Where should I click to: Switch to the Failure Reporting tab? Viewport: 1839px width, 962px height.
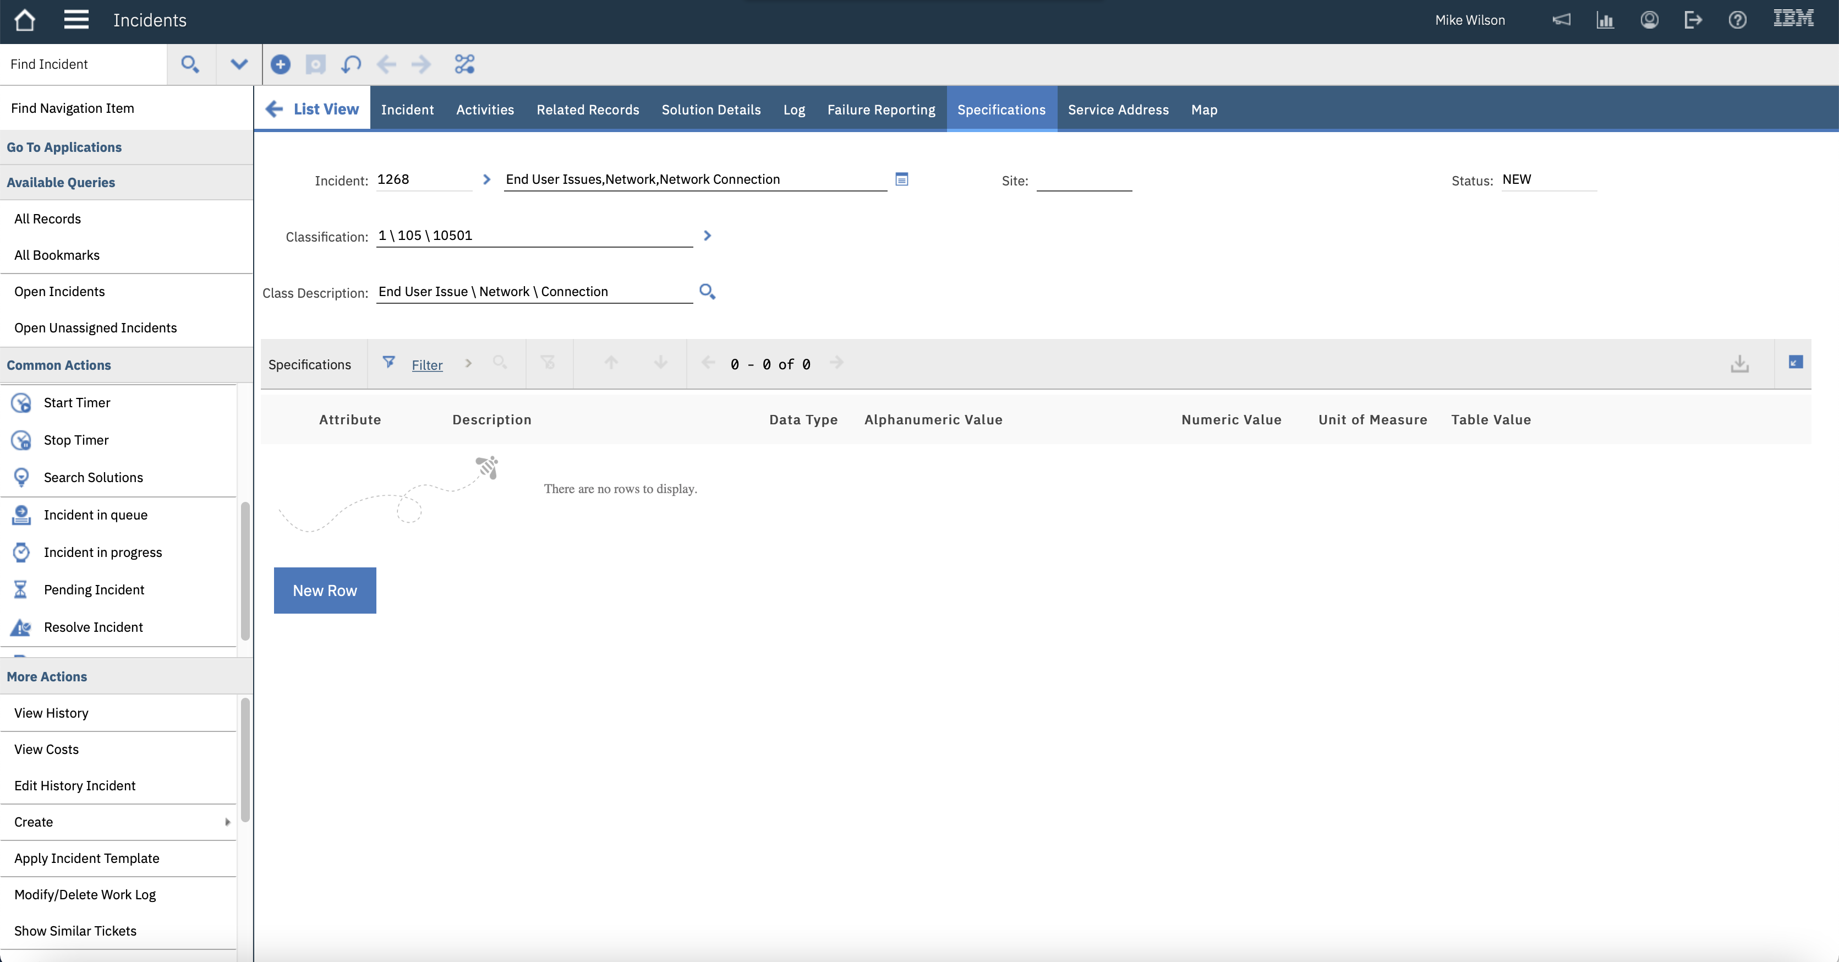pos(881,110)
